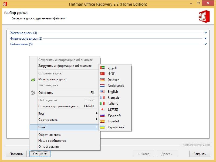216x162 pixels.
Task: Switch language to Español
Action: [115, 121]
